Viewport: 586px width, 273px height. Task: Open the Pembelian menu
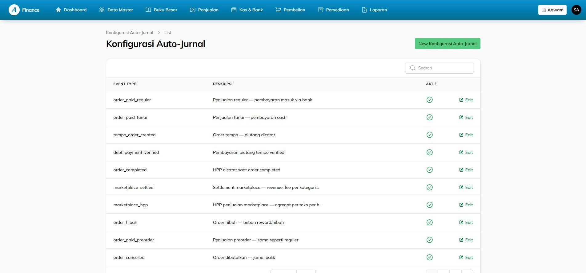coord(290,10)
